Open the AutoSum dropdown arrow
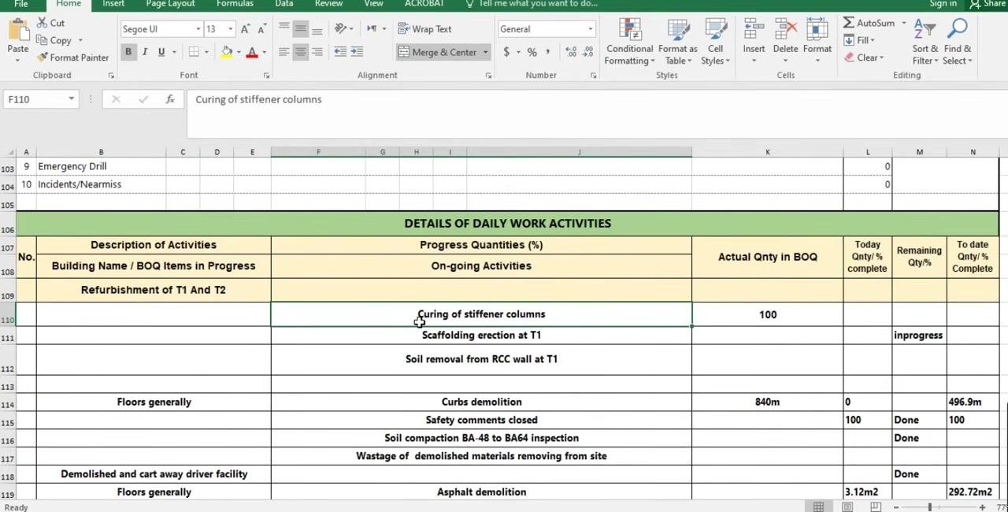The height and width of the screenshot is (512, 1008). (x=904, y=23)
